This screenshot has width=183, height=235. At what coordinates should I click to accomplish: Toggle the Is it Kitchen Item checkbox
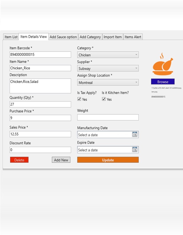104,99
